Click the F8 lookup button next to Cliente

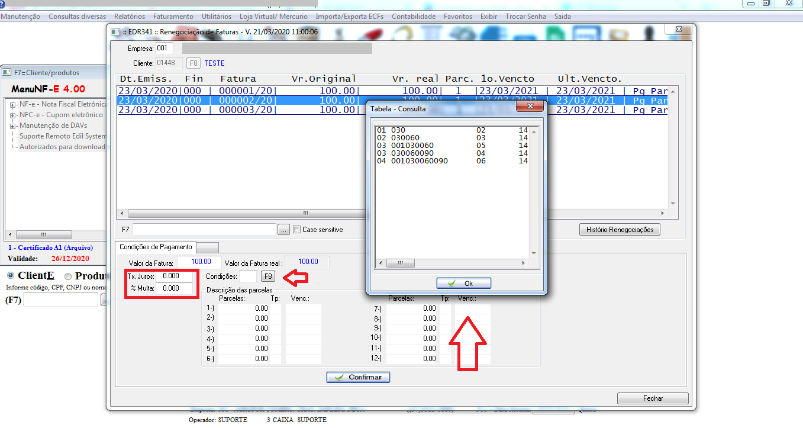[x=193, y=63]
